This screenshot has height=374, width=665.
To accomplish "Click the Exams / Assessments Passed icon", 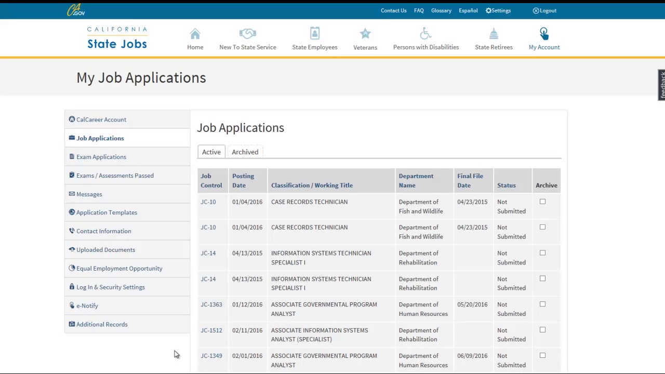I will pos(72,175).
